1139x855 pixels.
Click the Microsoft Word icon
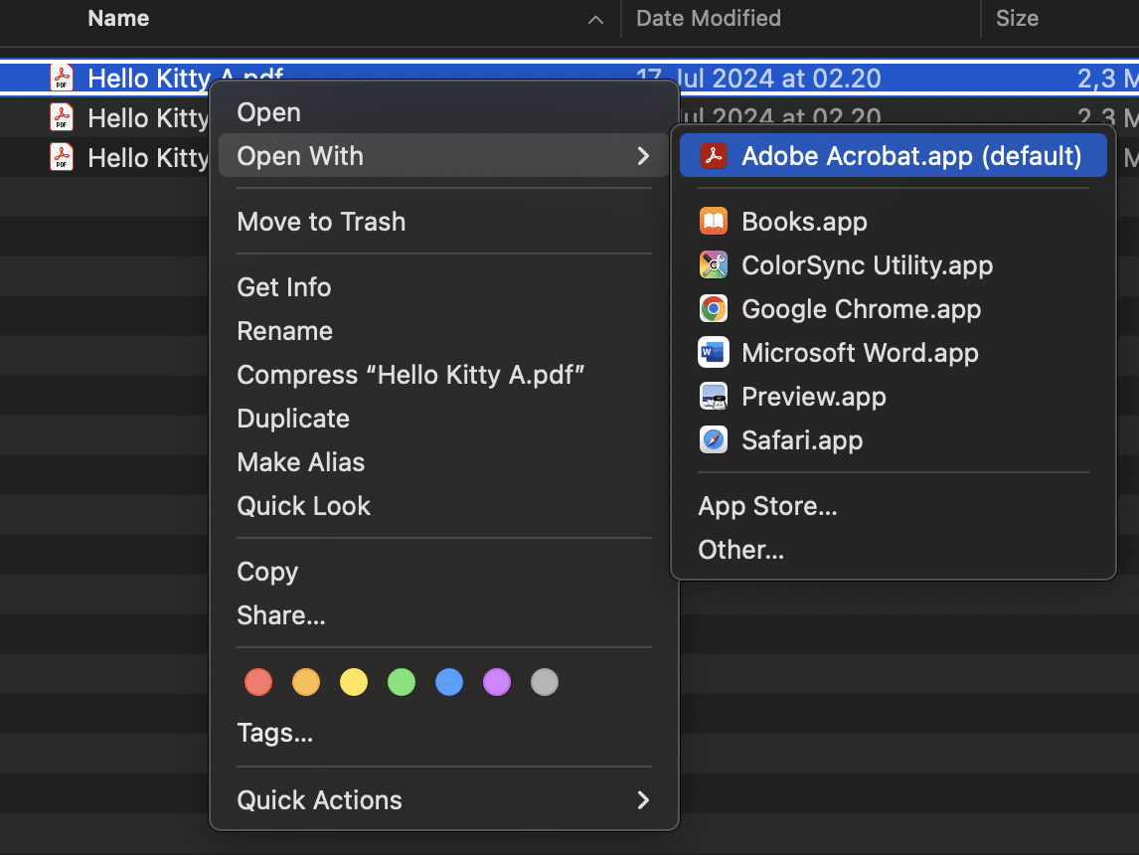[713, 353]
